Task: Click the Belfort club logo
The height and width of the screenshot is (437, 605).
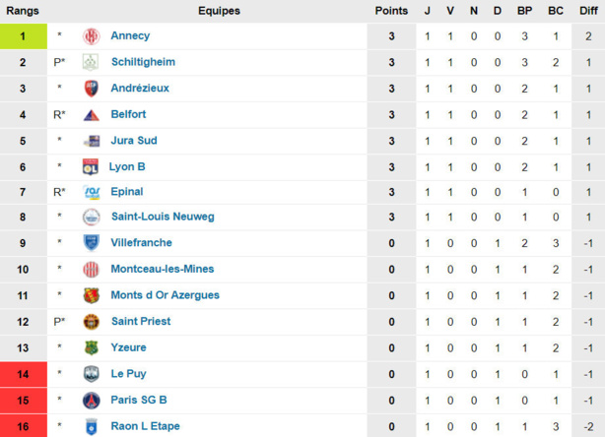Action: 92,114
